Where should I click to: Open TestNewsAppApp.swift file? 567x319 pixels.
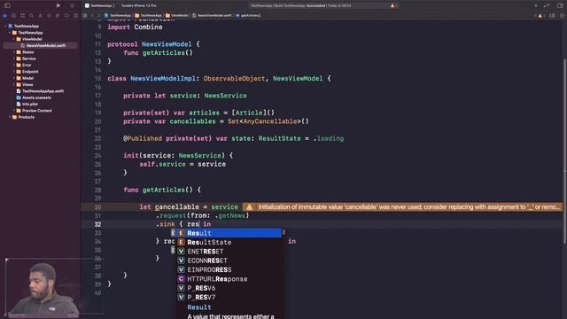coord(41,91)
